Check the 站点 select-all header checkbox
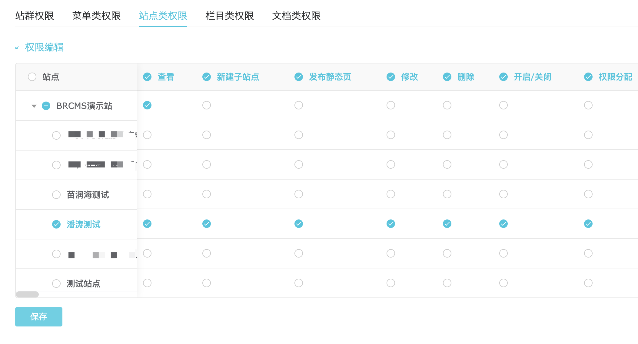The image size is (638, 344). coord(32,77)
